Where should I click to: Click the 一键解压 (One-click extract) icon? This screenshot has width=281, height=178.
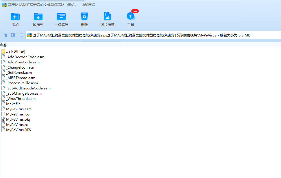click(x=61, y=16)
